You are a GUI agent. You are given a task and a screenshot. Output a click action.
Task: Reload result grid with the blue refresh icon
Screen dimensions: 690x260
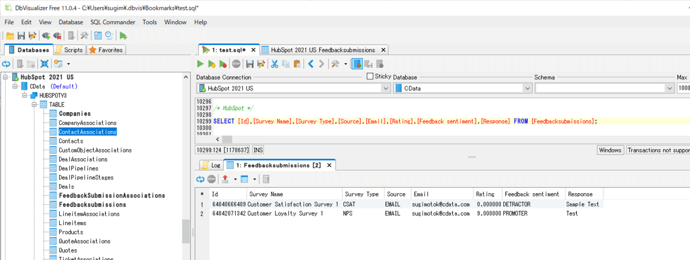(200, 179)
